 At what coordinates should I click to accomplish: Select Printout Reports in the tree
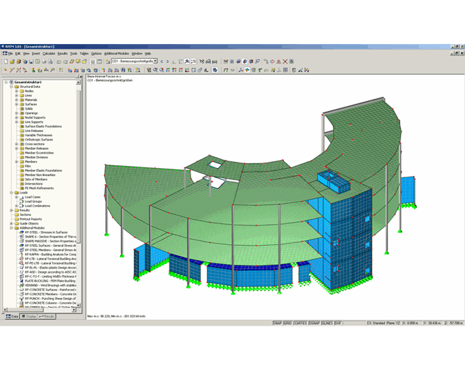tap(31, 219)
